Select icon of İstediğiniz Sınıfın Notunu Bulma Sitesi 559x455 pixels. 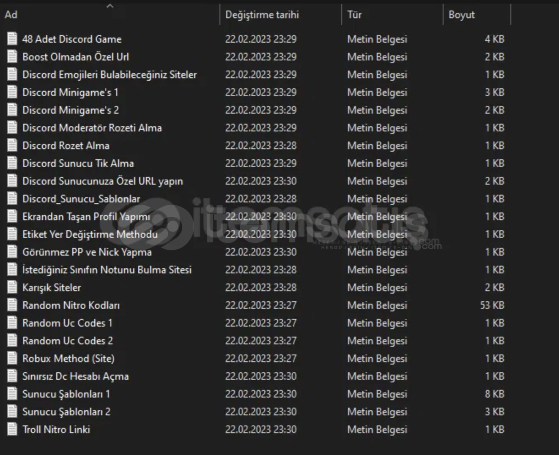tap(12, 270)
